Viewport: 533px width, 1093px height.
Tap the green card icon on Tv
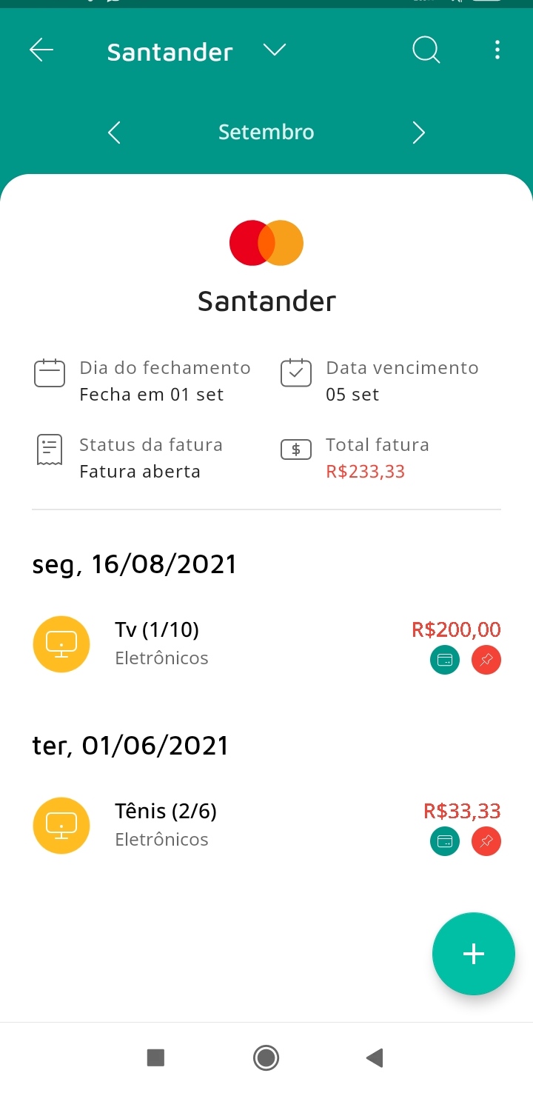(445, 660)
